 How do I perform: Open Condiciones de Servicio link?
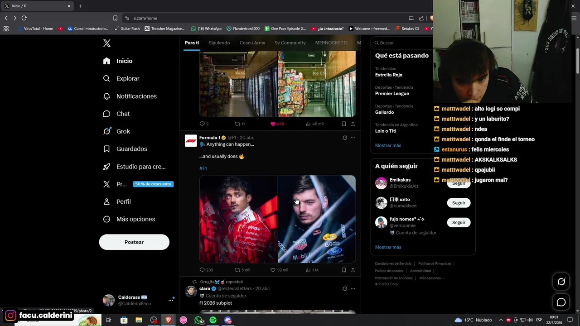click(393, 264)
